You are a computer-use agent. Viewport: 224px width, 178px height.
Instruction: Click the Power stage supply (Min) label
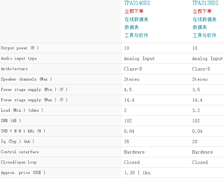pyautogui.click(x=34, y=90)
